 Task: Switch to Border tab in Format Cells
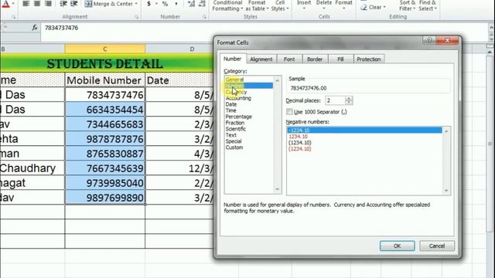(x=315, y=59)
